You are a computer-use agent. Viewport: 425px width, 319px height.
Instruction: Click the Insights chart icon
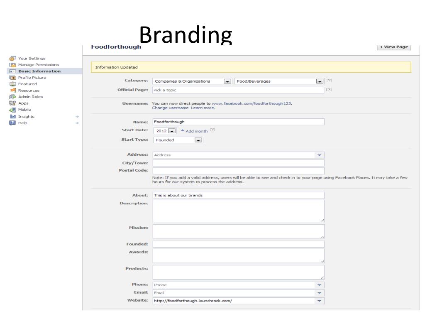click(12, 117)
